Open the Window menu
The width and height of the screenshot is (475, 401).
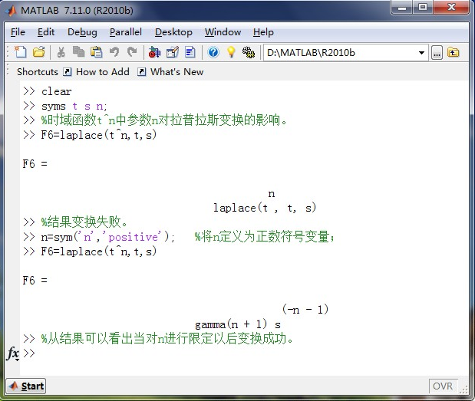(223, 32)
